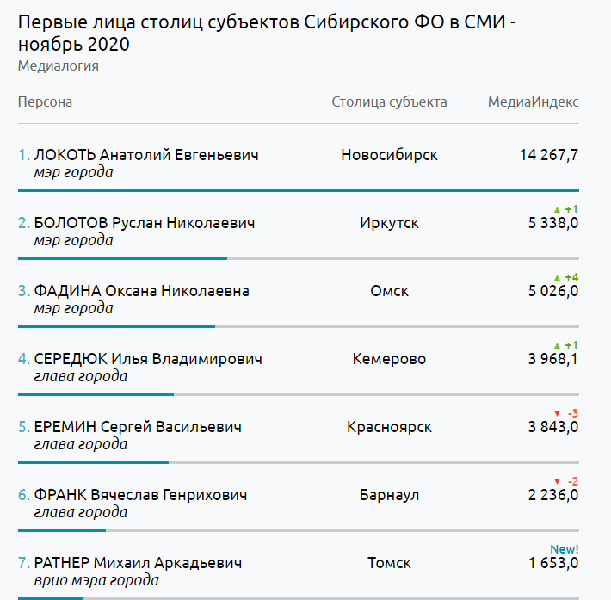
Task: Click the green up arrow beside Иркутск's +1
Action: [557, 209]
